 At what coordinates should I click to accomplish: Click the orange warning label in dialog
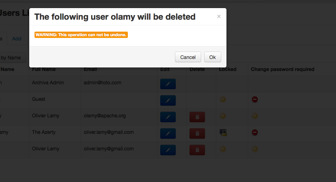point(81,35)
